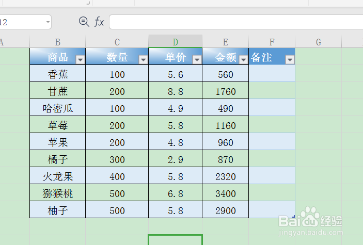The image size is (363, 245).
Task: Select the unit price cell 6.8
Action: [x=175, y=192]
